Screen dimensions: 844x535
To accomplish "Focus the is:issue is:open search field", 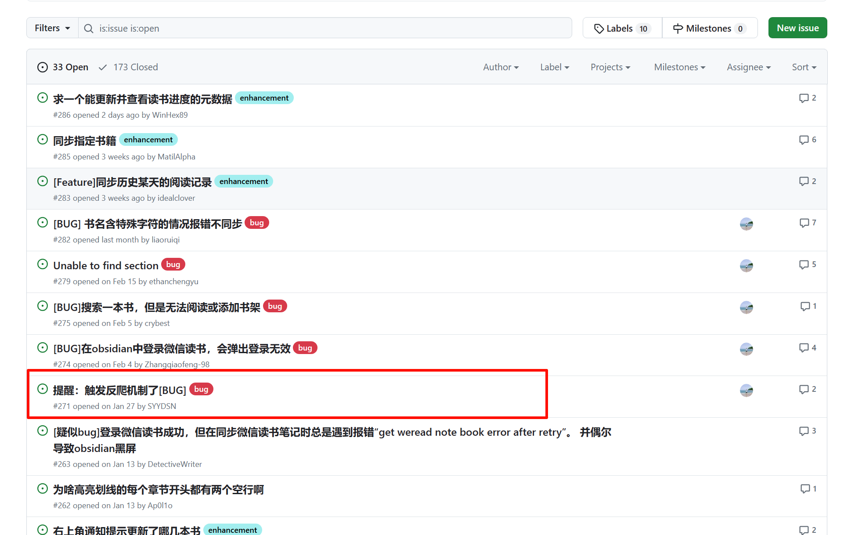I will [x=325, y=29].
